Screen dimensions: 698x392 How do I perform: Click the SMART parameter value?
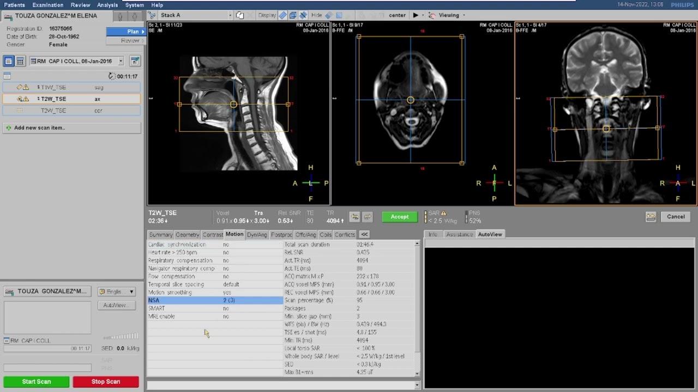click(226, 308)
